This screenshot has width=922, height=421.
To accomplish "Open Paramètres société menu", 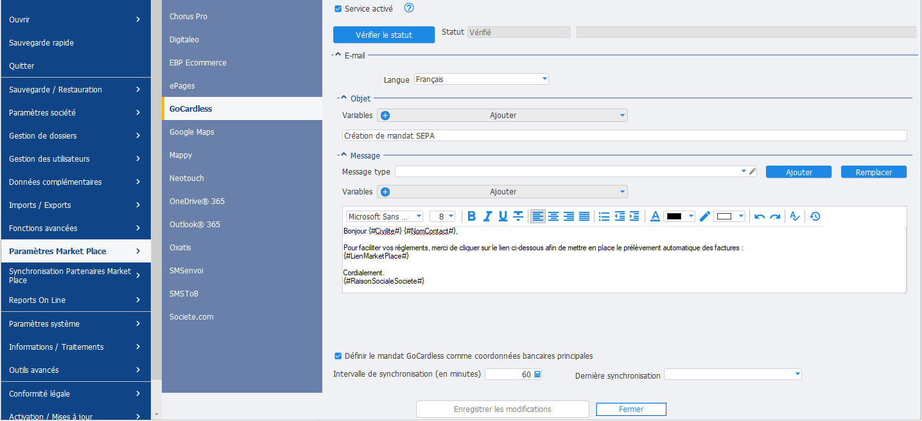I will (x=75, y=112).
